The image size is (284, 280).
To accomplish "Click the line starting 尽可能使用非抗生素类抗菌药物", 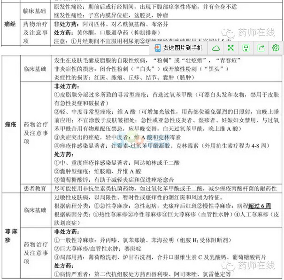I will [165, 189].
